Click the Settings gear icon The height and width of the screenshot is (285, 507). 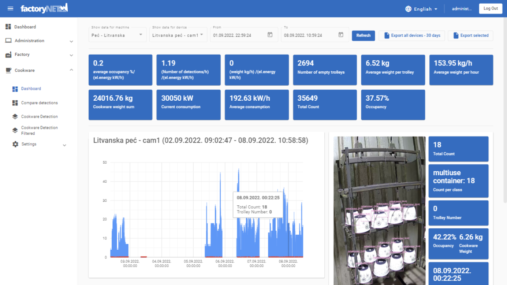pos(15,144)
